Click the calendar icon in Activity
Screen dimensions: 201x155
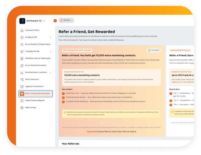click(61, 20)
